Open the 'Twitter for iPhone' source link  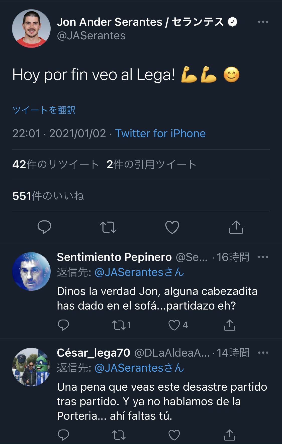click(x=160, y=133)
